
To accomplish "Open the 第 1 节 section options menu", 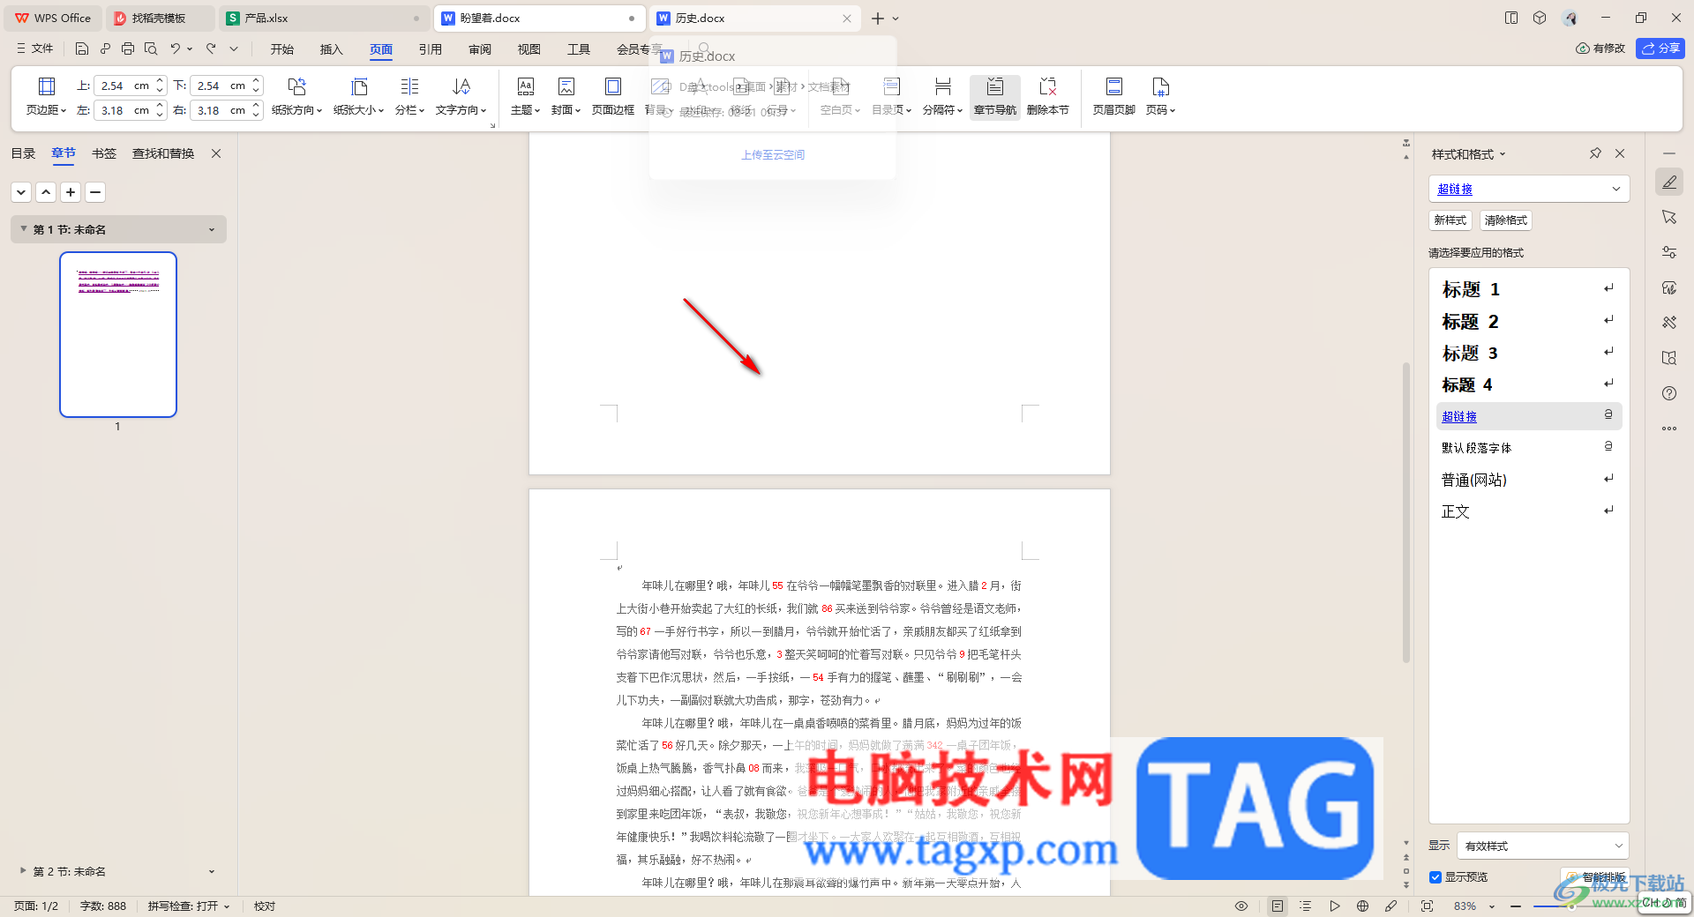I will 212,229.
